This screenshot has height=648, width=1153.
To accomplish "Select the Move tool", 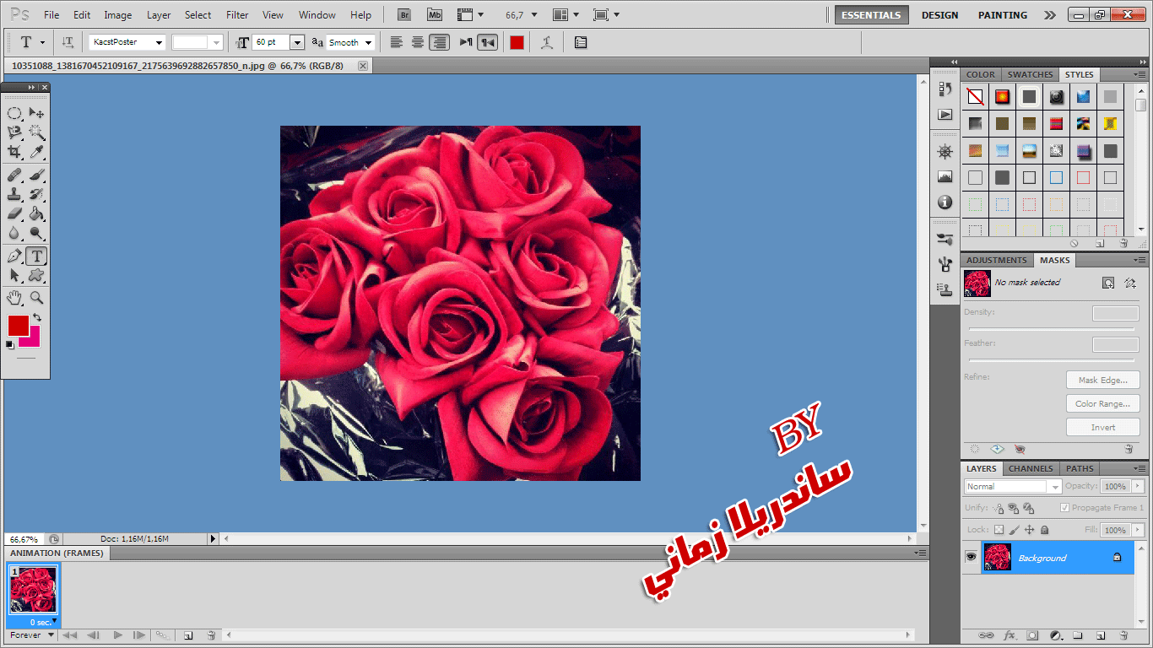I will 36,113.
